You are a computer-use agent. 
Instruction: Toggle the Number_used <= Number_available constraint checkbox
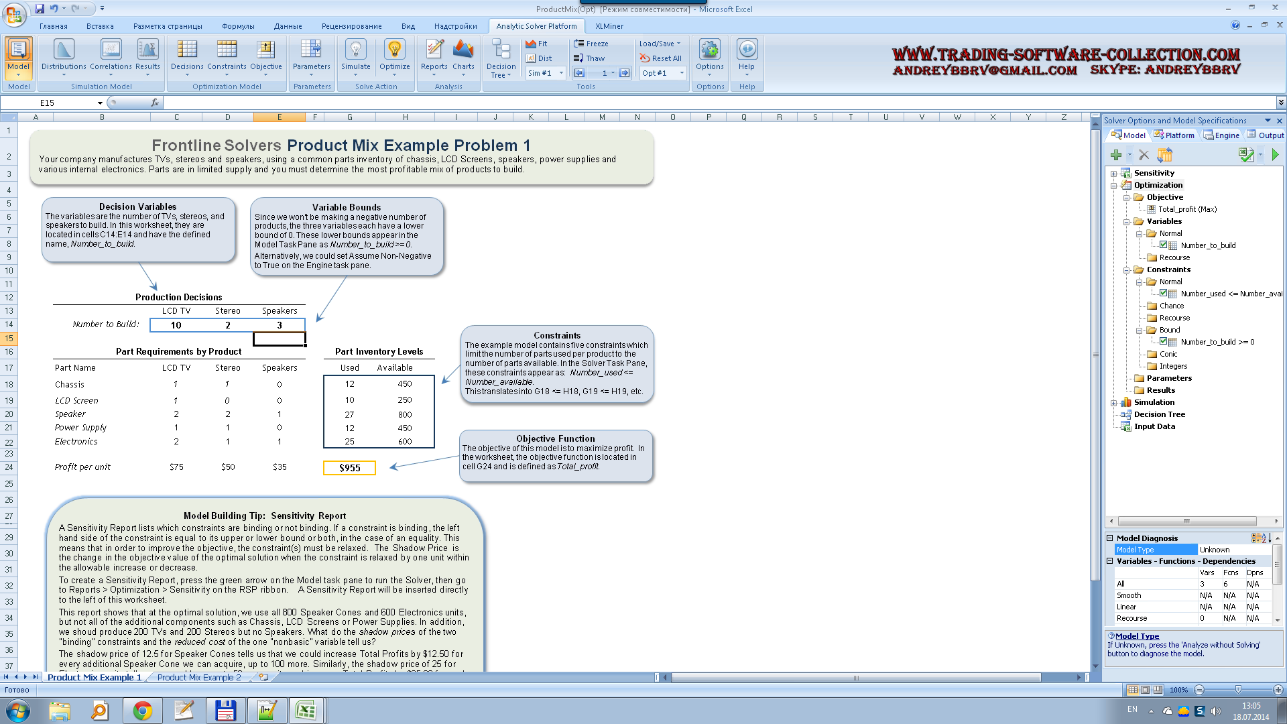[1164, 294]
